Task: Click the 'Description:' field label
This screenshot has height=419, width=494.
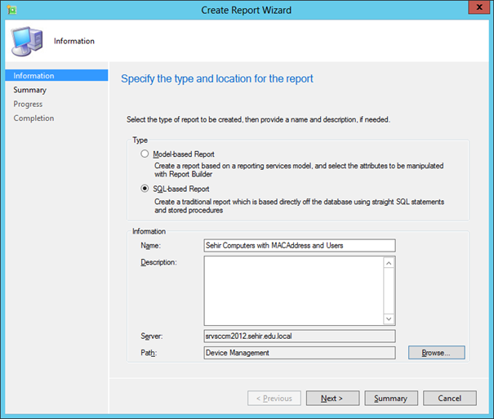Action: (x=158, y=262)
